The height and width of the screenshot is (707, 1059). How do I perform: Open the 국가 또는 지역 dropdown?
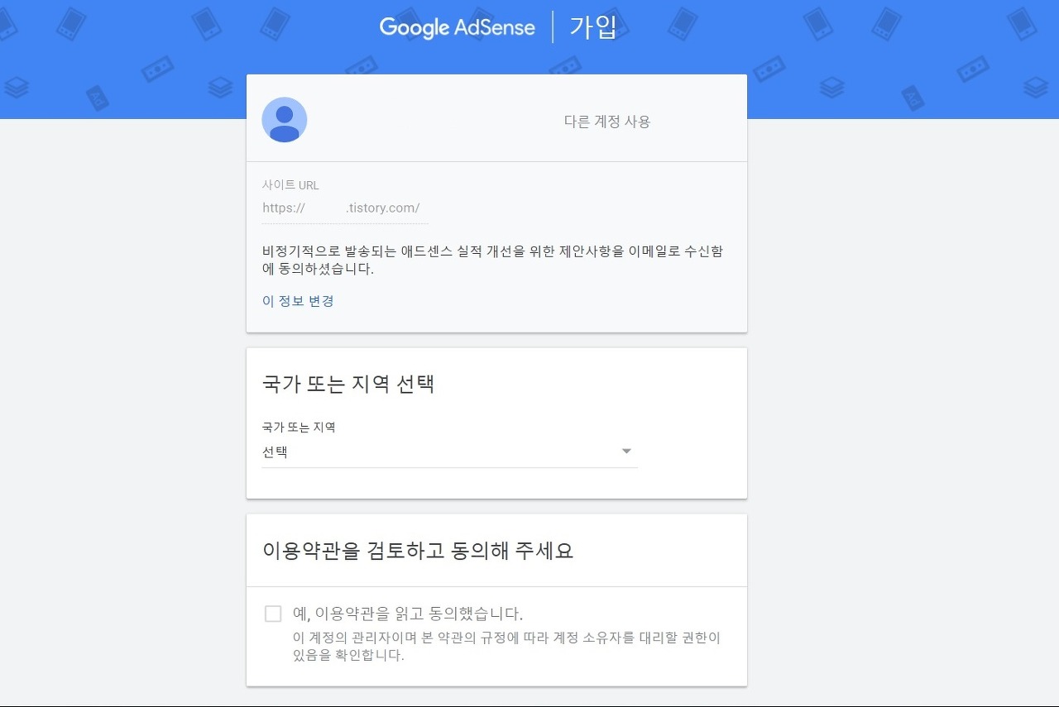tap(449, 452)
